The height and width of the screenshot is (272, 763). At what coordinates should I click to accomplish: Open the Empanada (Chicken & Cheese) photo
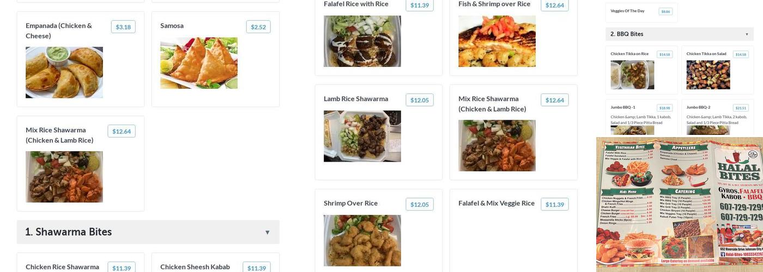coord(64,72)
